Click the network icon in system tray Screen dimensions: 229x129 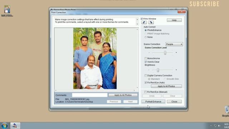[215, 126]
